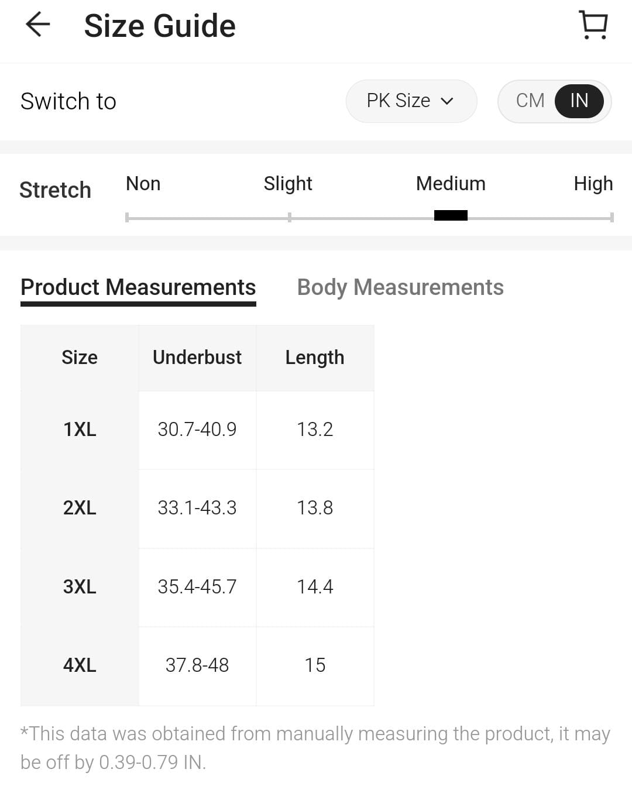Image resolution: width=632 pixels, height=793 pixels.
Task: Select the IN unit option
Action: 579,101
